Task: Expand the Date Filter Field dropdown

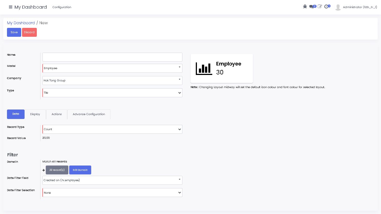Action: [x=112, y=180]
